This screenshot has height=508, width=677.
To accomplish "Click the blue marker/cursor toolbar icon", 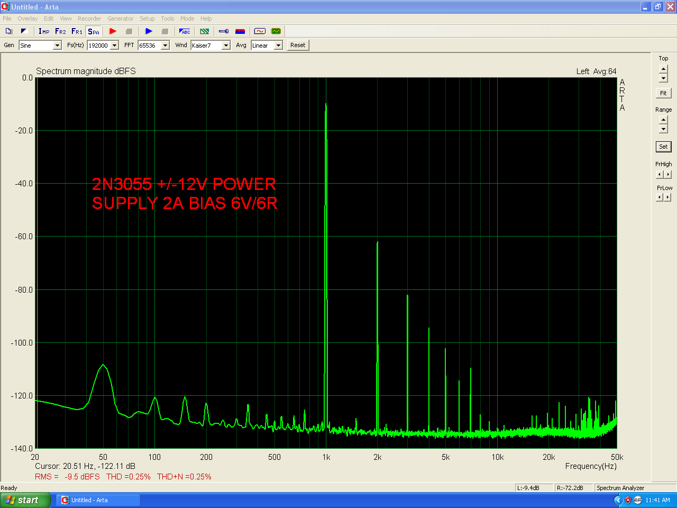I will (224, 31).
